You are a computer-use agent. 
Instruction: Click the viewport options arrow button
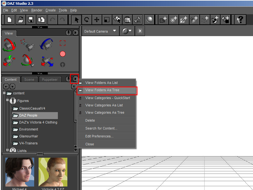140,31
